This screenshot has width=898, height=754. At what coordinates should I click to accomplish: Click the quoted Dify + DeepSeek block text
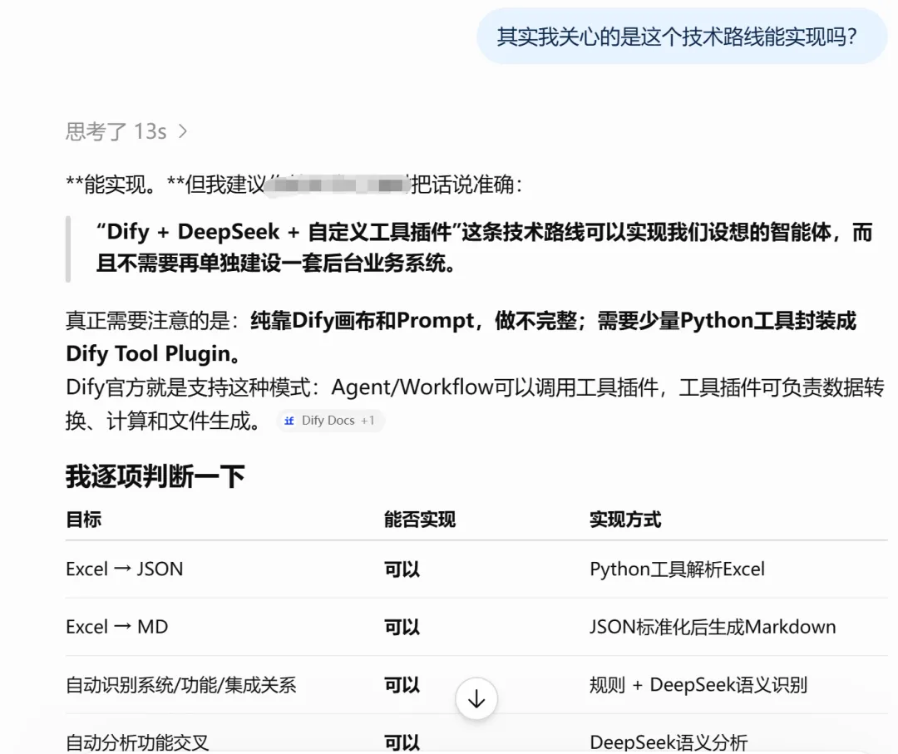[x=484, y=248]
